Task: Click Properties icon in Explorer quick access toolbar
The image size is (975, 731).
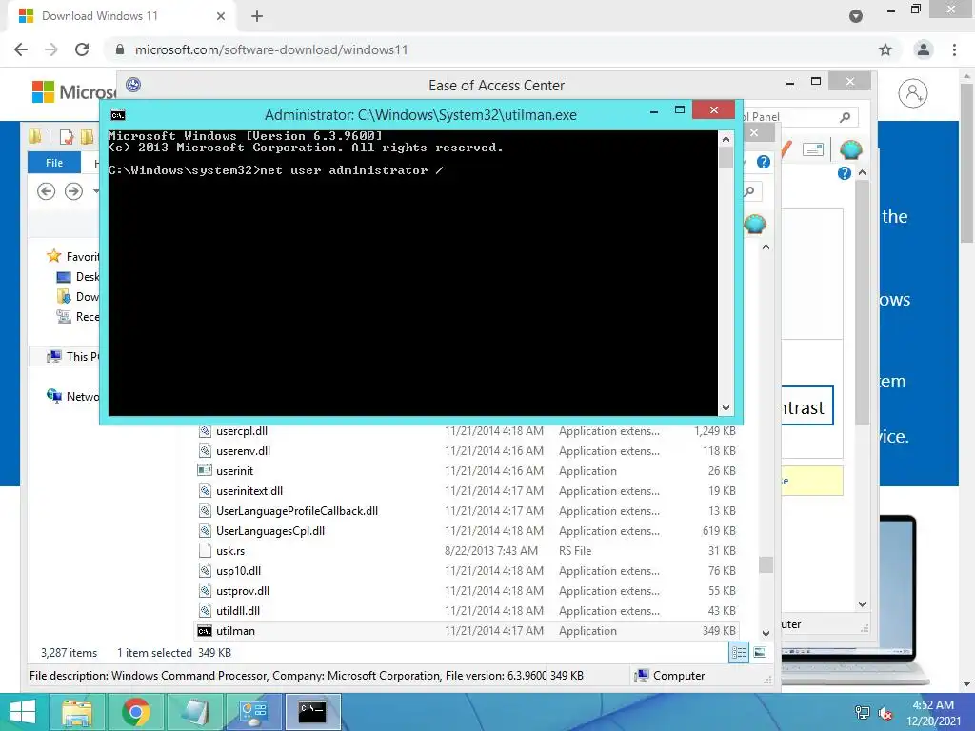Action: 66,136
